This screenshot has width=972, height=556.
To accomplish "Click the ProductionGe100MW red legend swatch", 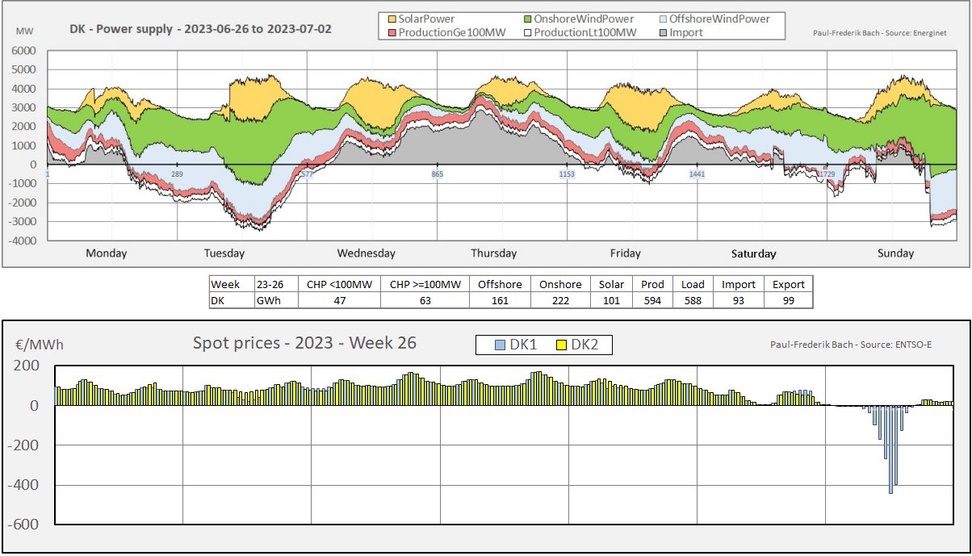I will coord(392,32).
